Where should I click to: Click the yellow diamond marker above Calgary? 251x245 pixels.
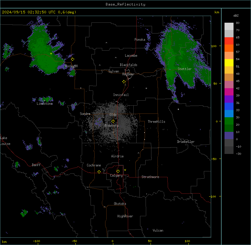118,171
